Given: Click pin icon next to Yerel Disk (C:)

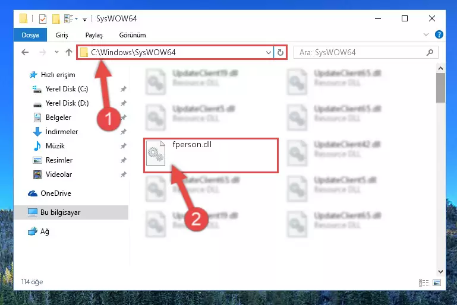Looking at the screenshot, I should coord(124,89).
